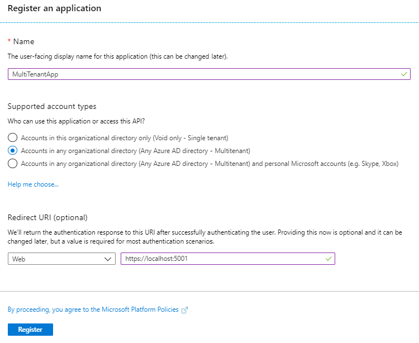Click the Redirect URI (optional) heading
The width and height of the screenshot is (419, 343).
(x=47, y=217)
